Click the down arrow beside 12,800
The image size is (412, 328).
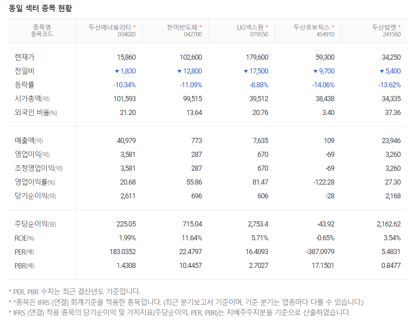coord(180,71)
